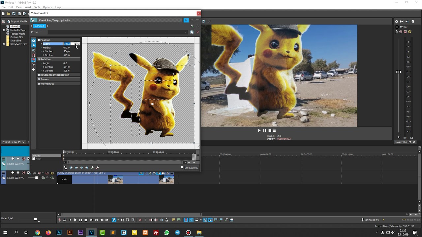Delete the Pan/Crop preset

pyautogui.click(x=197, y=32)
